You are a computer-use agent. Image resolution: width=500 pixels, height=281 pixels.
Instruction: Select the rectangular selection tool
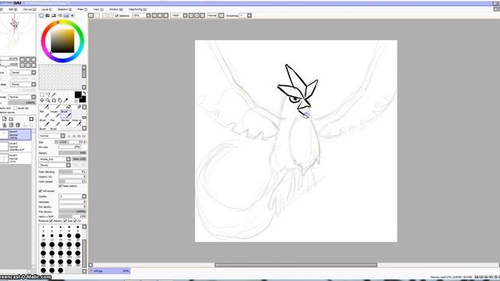tap(41, 94)
